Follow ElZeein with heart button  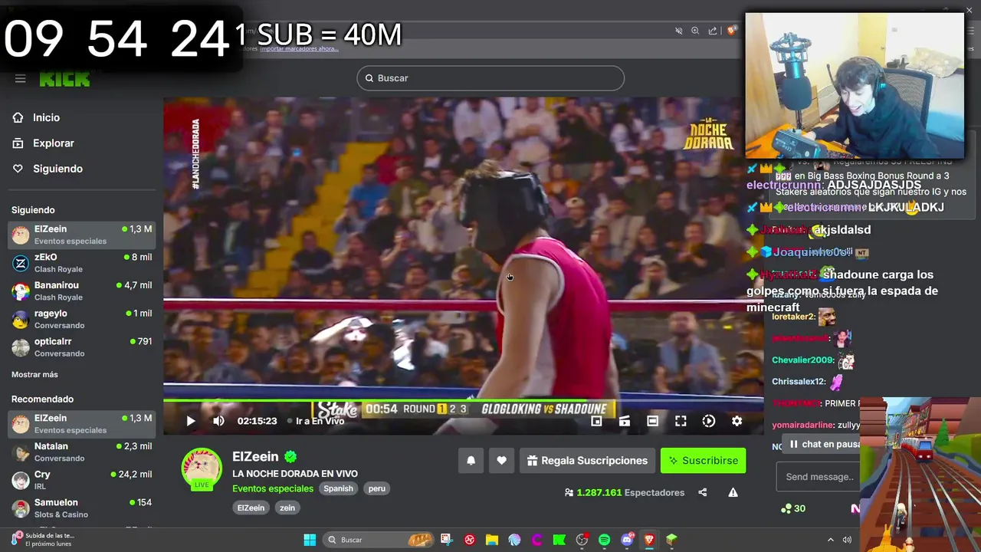click(x=501, y=461)
